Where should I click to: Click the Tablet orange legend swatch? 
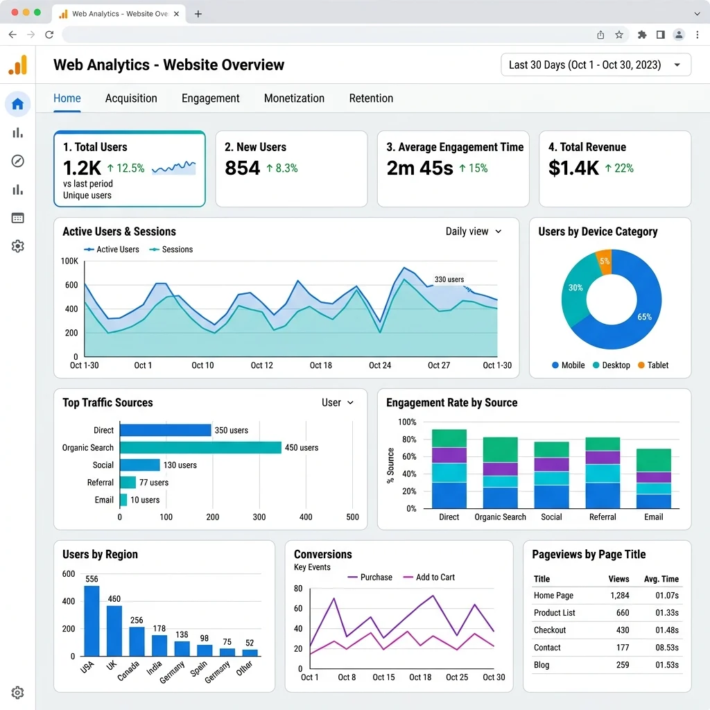(x=641, y=365)
